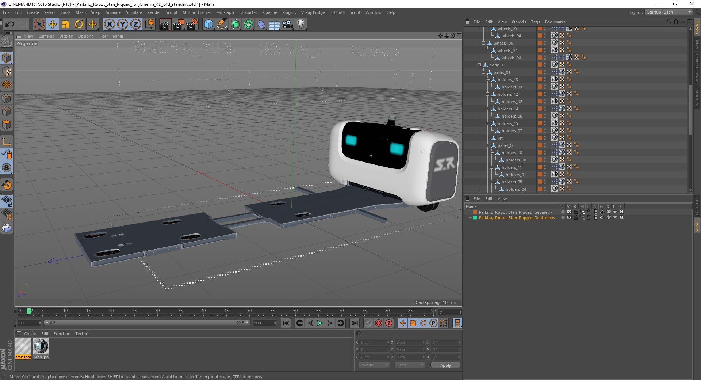
Task: Add a Cube primitive object
Action: click(x=208, y=24)
